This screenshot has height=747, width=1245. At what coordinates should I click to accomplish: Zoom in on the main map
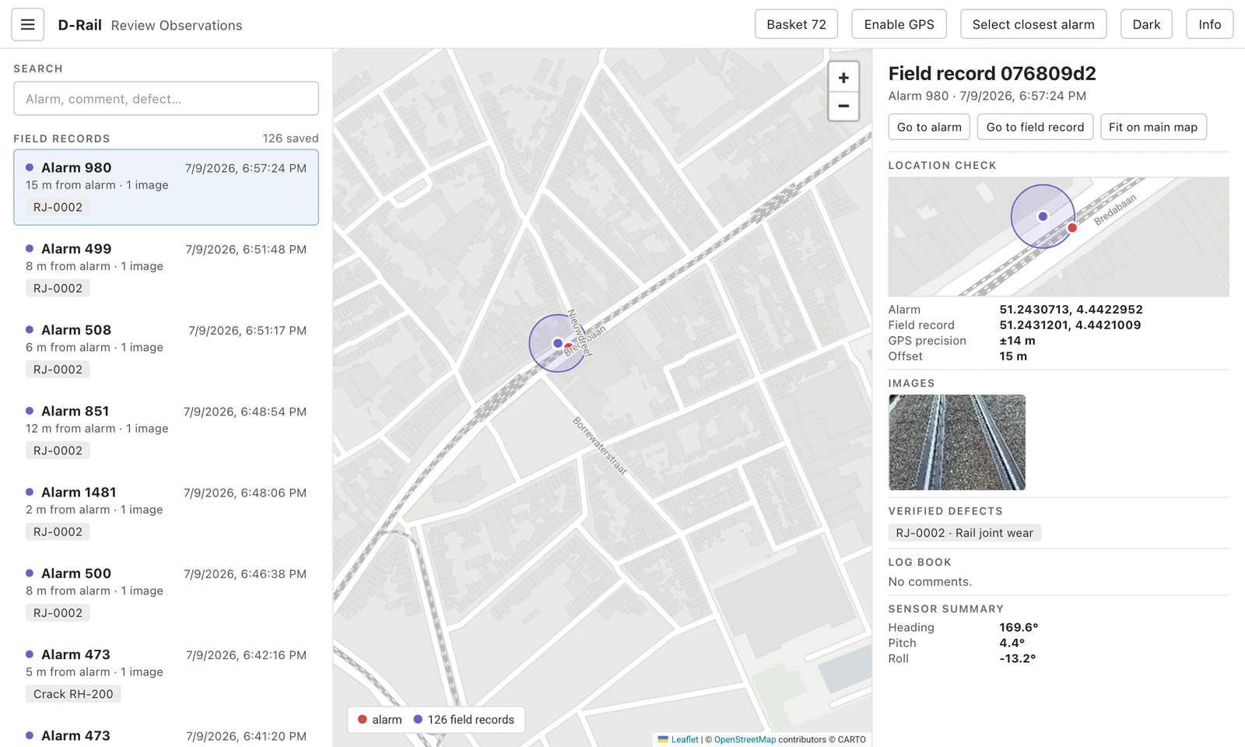pyautogui.click(x=843, y=78)
